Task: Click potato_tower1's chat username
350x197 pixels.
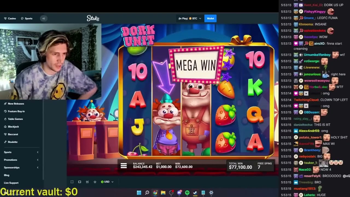Action: (x=310, y=137)
